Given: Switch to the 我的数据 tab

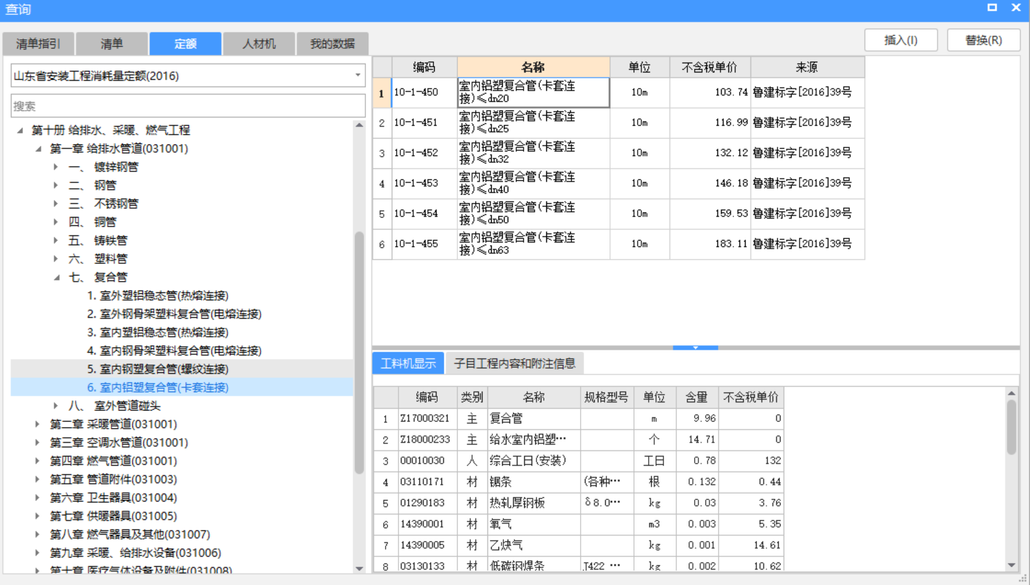Looking at the screenshot, I should tap(332, 43).
